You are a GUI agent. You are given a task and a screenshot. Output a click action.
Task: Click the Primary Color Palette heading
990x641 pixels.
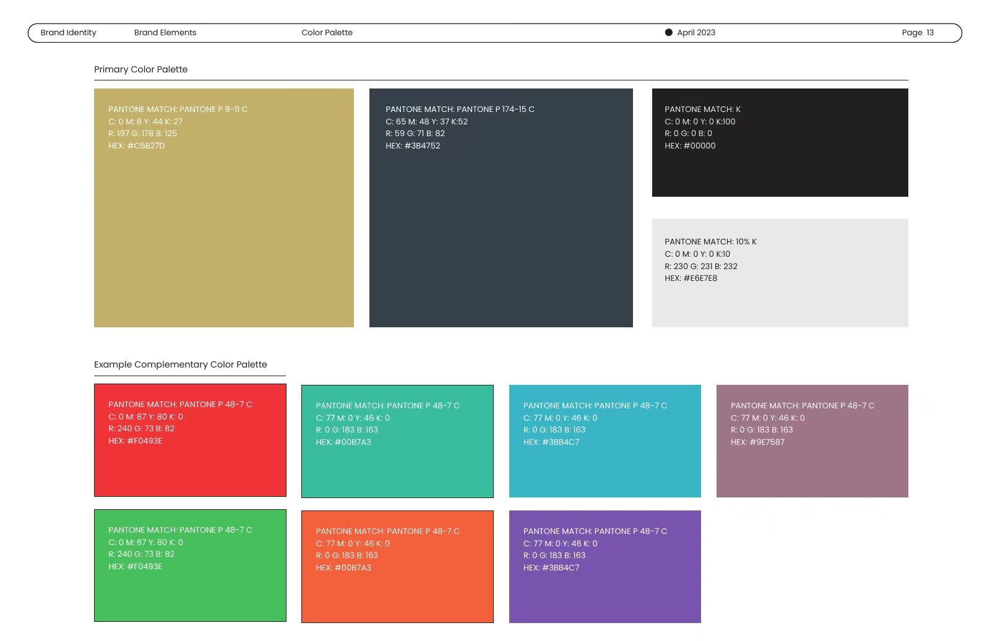click(140, 69)
